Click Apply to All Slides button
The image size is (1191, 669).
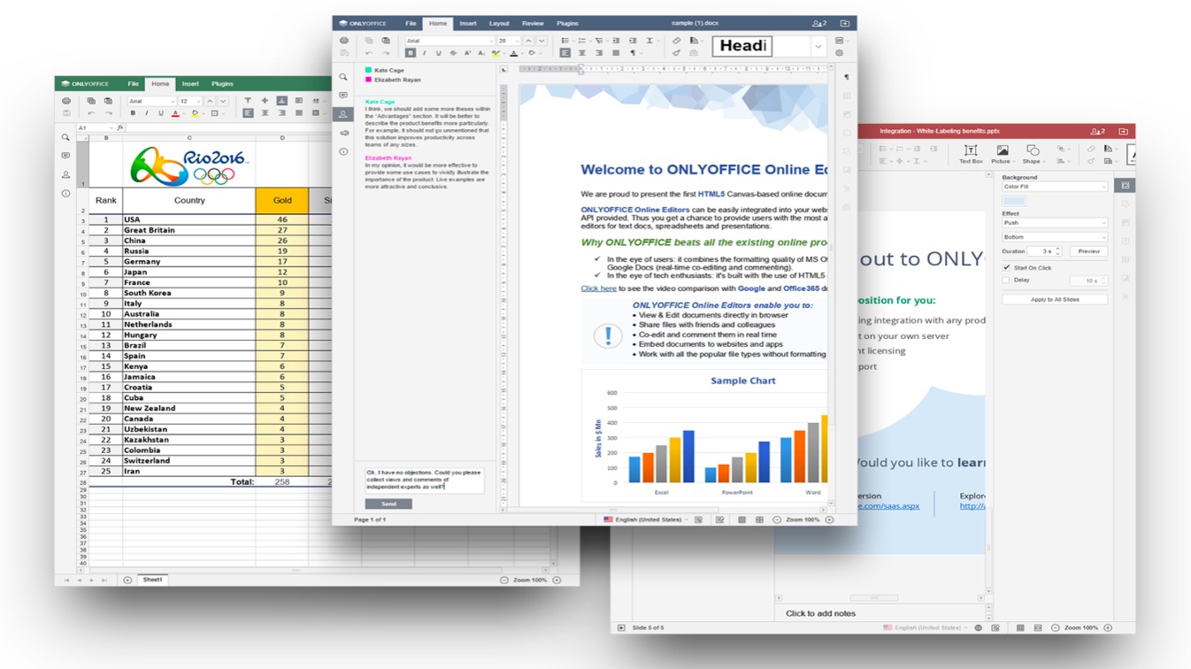[x=1055, y=299]
